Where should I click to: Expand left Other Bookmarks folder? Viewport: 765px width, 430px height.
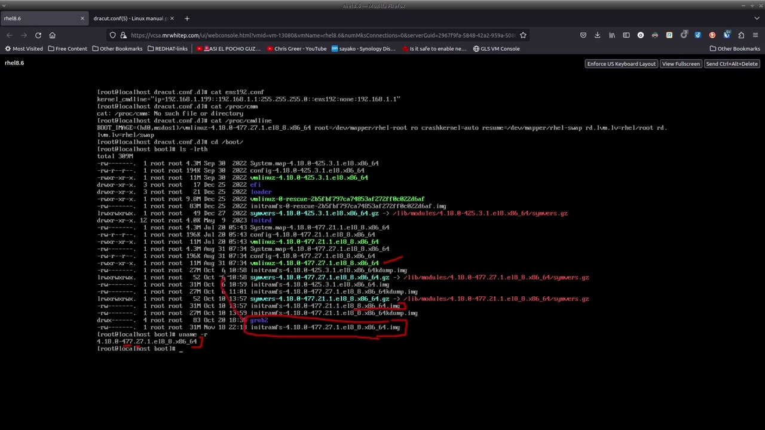click(x=117, y=49)
